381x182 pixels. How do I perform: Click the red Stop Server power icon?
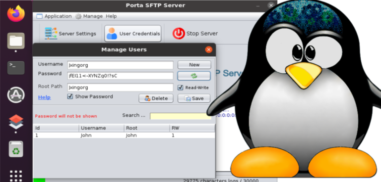pyautogui.click(x=179, y=34)
